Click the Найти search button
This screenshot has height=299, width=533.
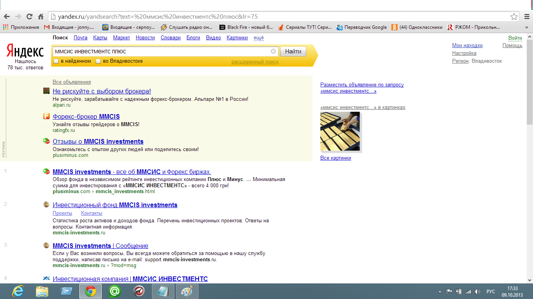pos(293,51)
